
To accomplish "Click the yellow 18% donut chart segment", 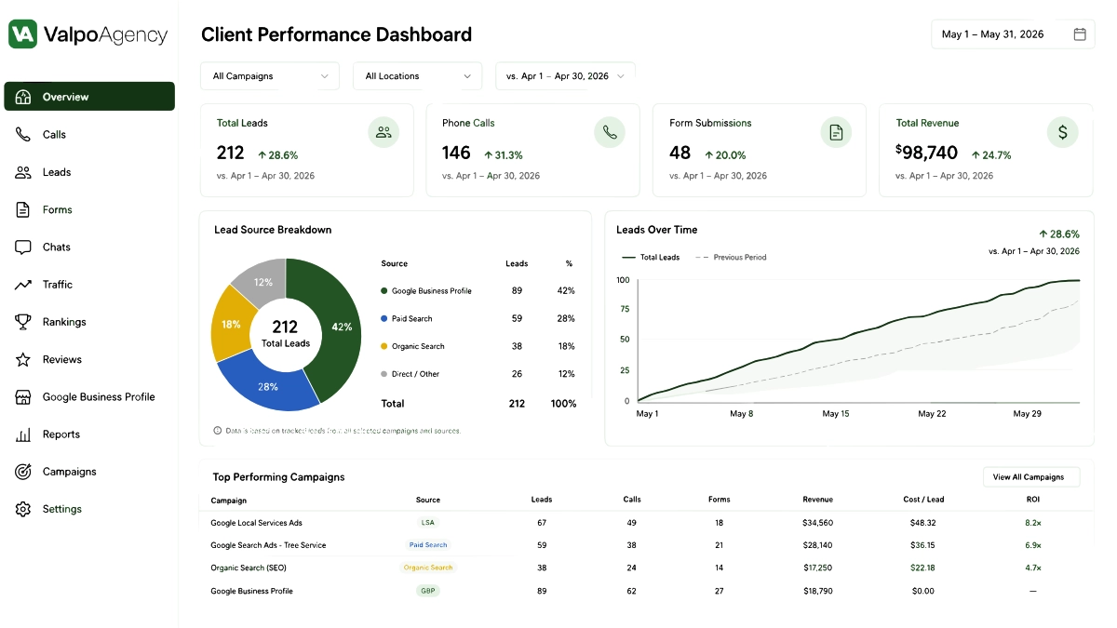I will [229, 325].
